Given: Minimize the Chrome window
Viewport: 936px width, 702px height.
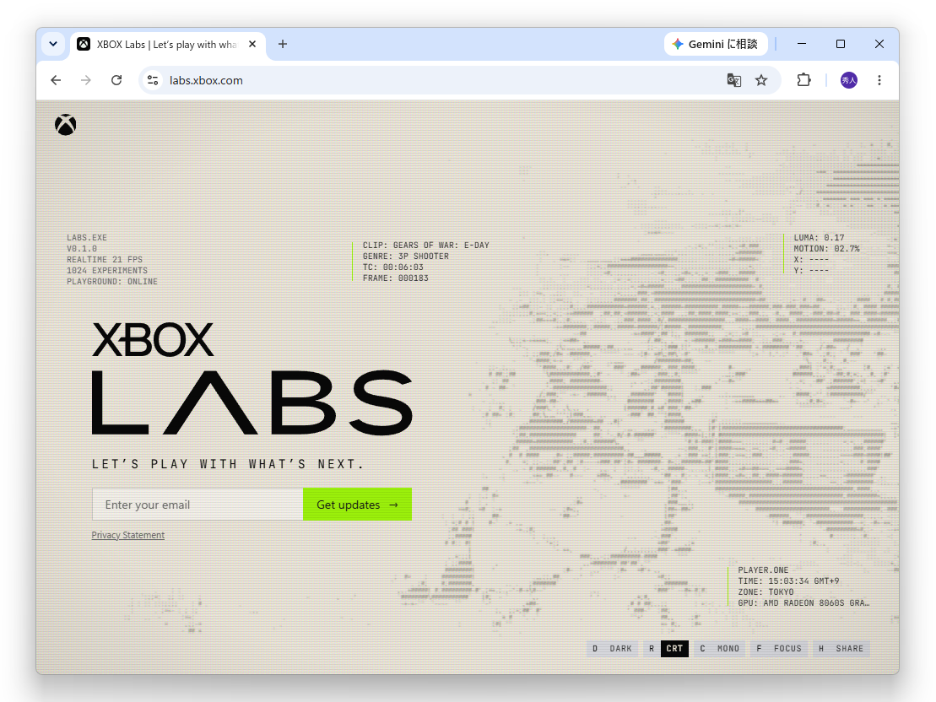Looking at the screenshot, I should 802,44.
